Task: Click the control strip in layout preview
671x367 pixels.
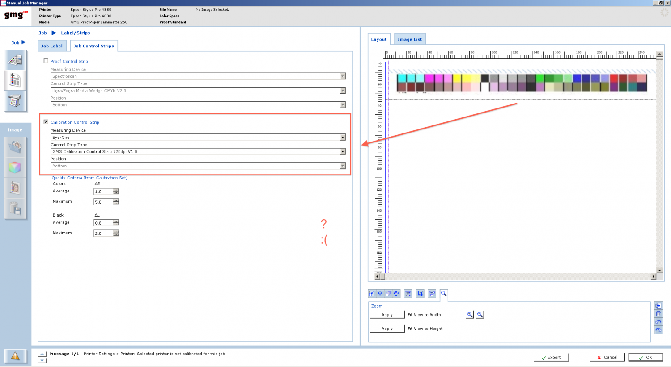Action: pyautogui.click(x=522, y=83)
